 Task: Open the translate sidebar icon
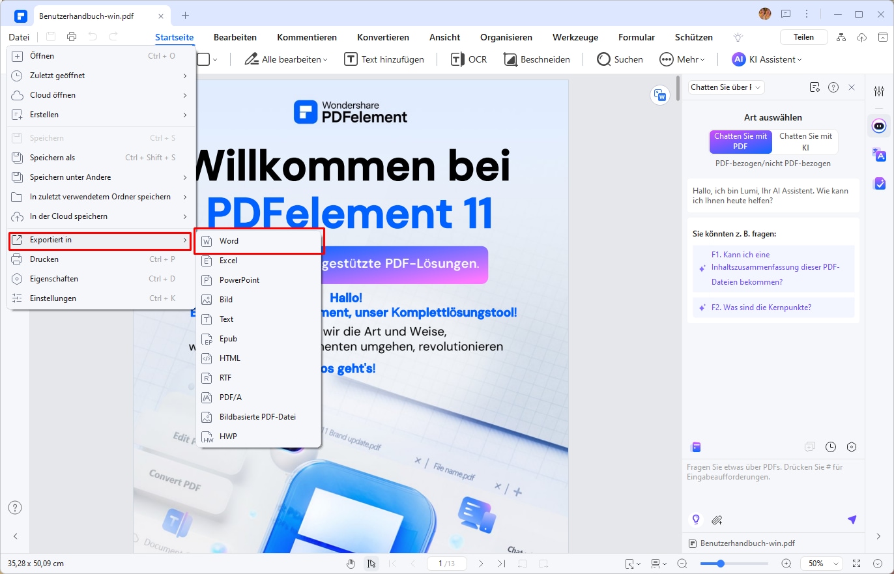coord(879,154)
